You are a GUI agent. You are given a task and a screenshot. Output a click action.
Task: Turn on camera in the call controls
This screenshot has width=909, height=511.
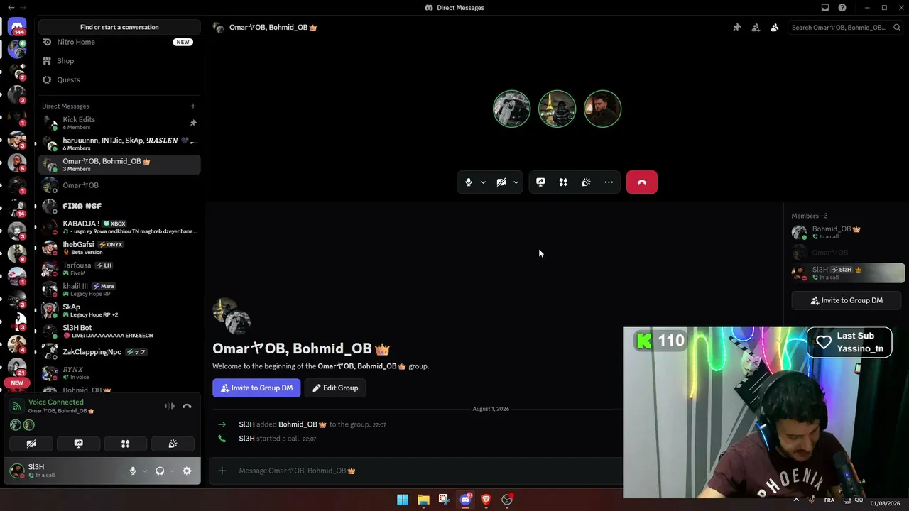coord(501,182)
